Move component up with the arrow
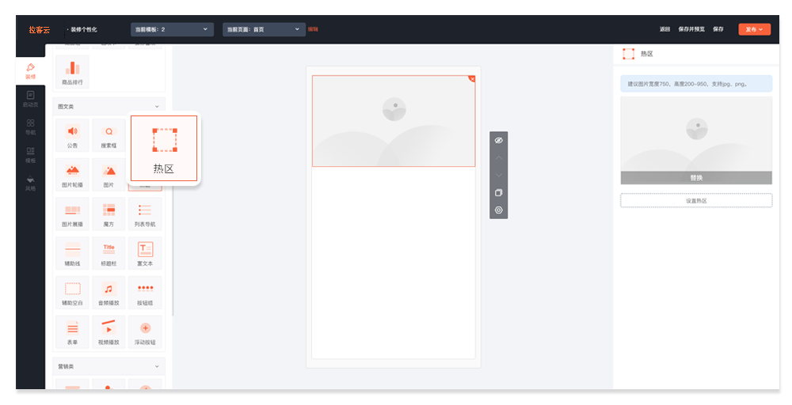The height and width of the screenshot is (405, 792). pyautogui.click(x=498, y=158)
